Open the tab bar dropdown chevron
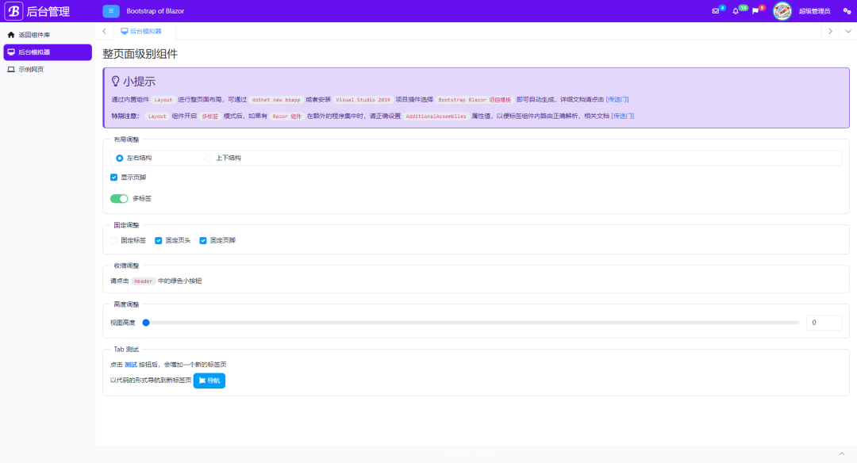The height and width of the screenshot is (463, 857). click(x=847, y=31)
